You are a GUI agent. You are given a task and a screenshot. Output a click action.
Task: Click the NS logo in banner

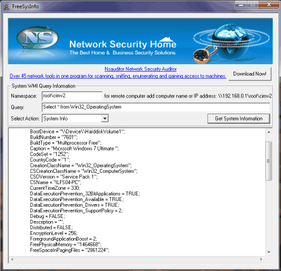coord(37,38)
